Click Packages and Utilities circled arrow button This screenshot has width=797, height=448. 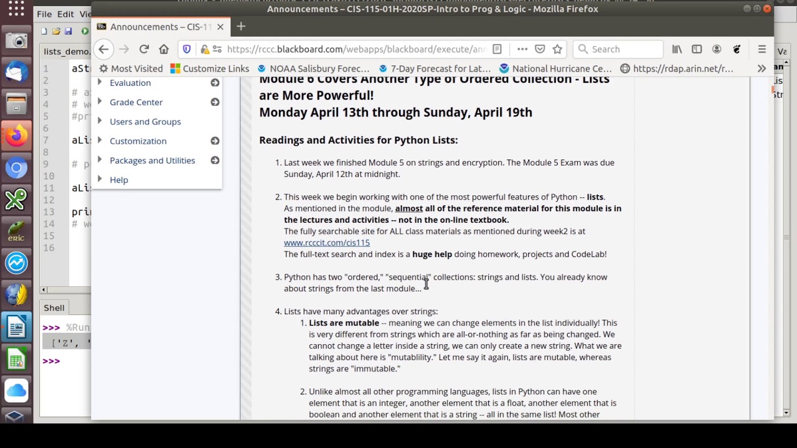[x=215, y=161]
